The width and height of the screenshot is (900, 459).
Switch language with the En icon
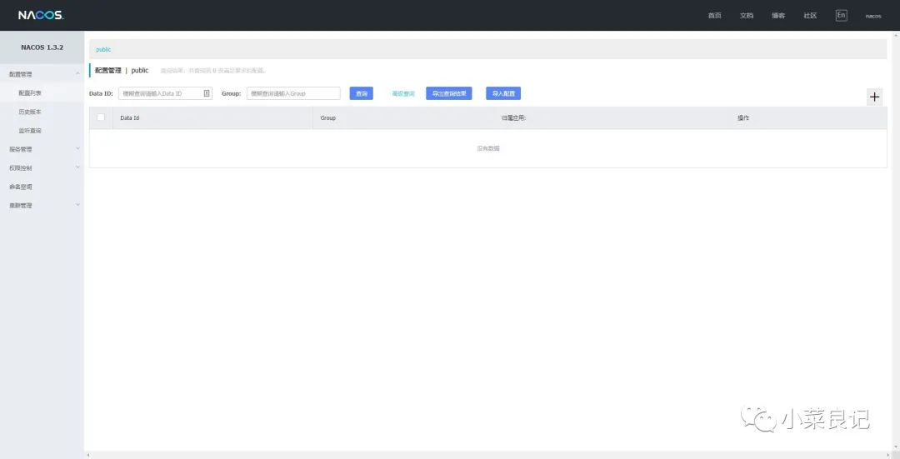pyautogui.click(x=841, y=16)
